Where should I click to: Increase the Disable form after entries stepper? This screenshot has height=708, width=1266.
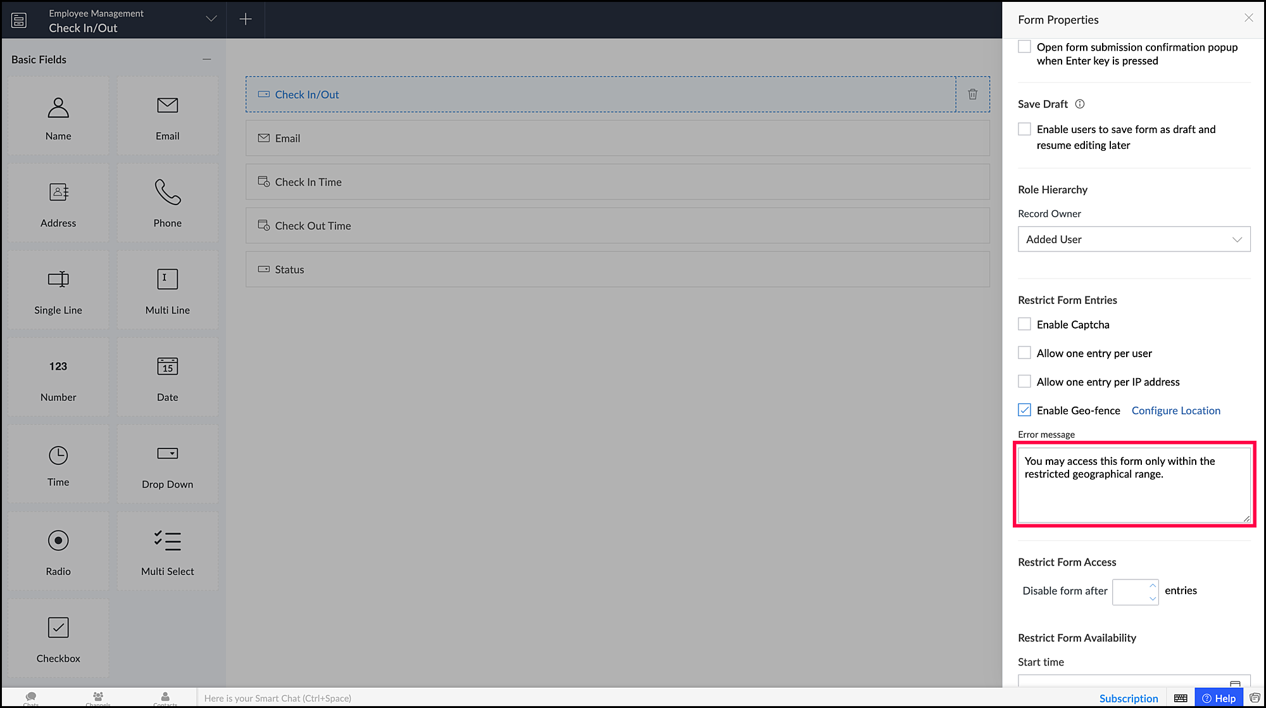(1153, 585)
